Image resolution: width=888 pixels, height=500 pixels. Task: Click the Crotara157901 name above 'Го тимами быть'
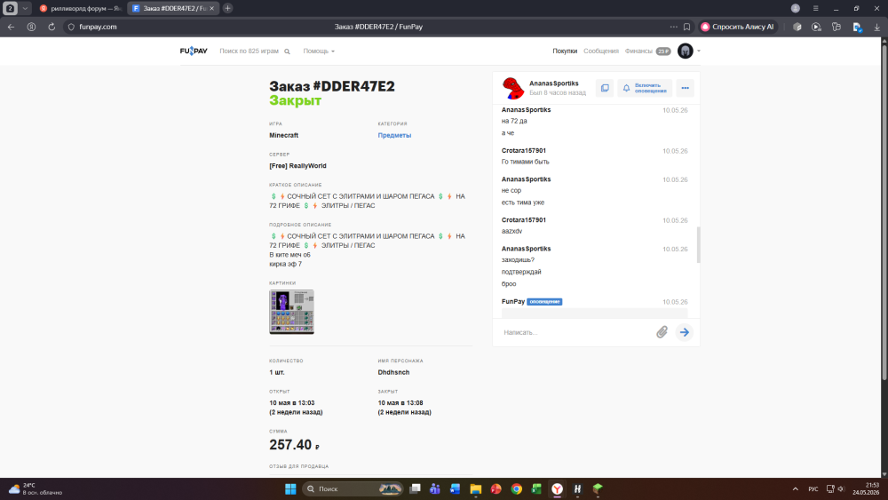[x=523, y=151]
